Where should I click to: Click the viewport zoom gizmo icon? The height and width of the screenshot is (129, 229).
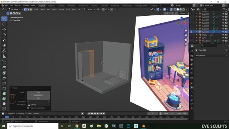pyautogui.click(x=186, y=30)
